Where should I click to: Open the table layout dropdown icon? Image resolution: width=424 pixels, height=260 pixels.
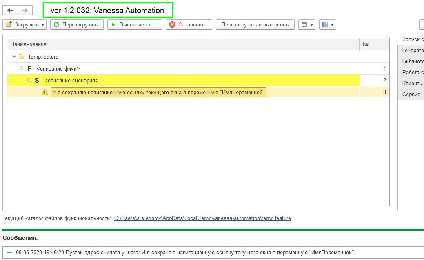tap(306, 24)
